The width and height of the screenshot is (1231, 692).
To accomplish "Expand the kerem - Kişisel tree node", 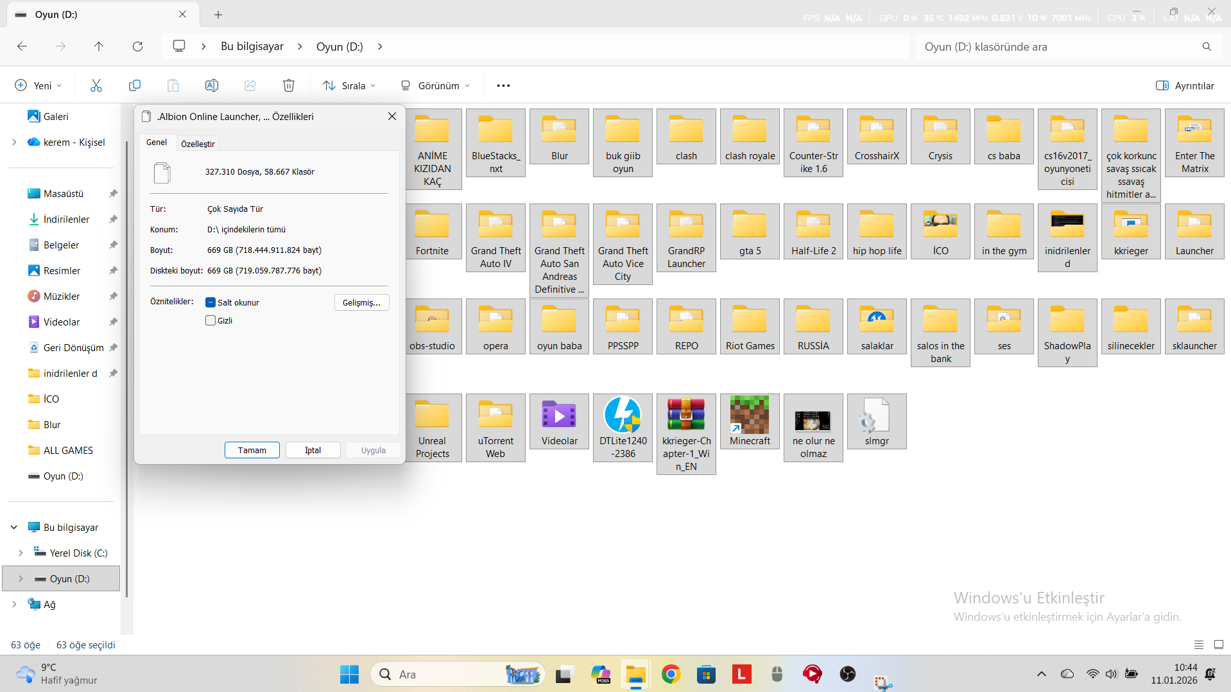I will coord(14,142).
